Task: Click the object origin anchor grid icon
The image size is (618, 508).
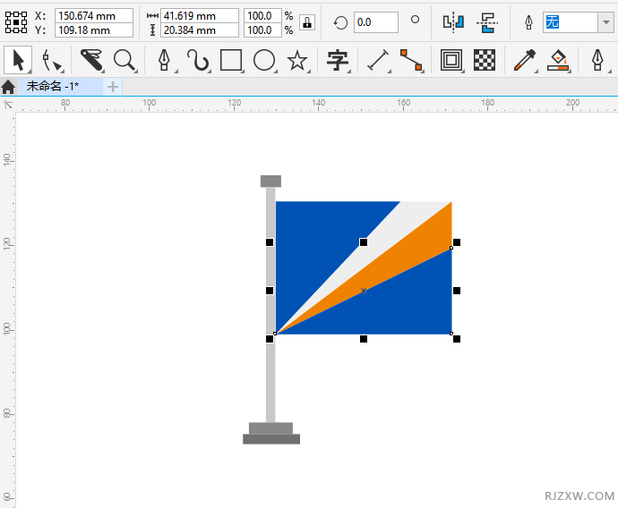Action: click(16, 22)
